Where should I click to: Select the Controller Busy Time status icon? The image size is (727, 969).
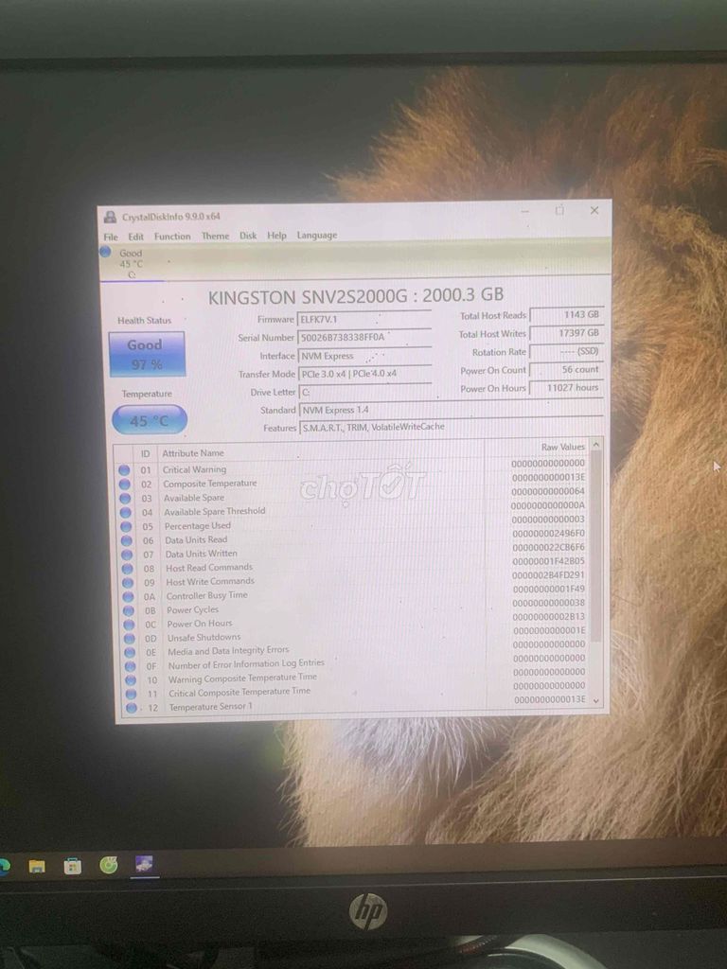coord(129,597)
